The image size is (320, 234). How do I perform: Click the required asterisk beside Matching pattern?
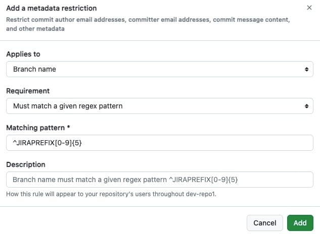point(68,128)
